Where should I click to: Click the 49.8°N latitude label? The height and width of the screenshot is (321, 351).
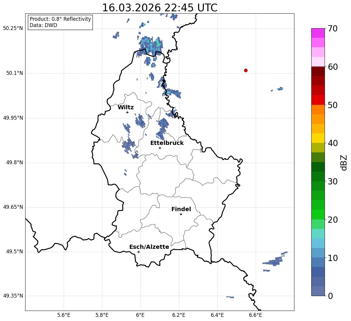[x=15, y=162]
